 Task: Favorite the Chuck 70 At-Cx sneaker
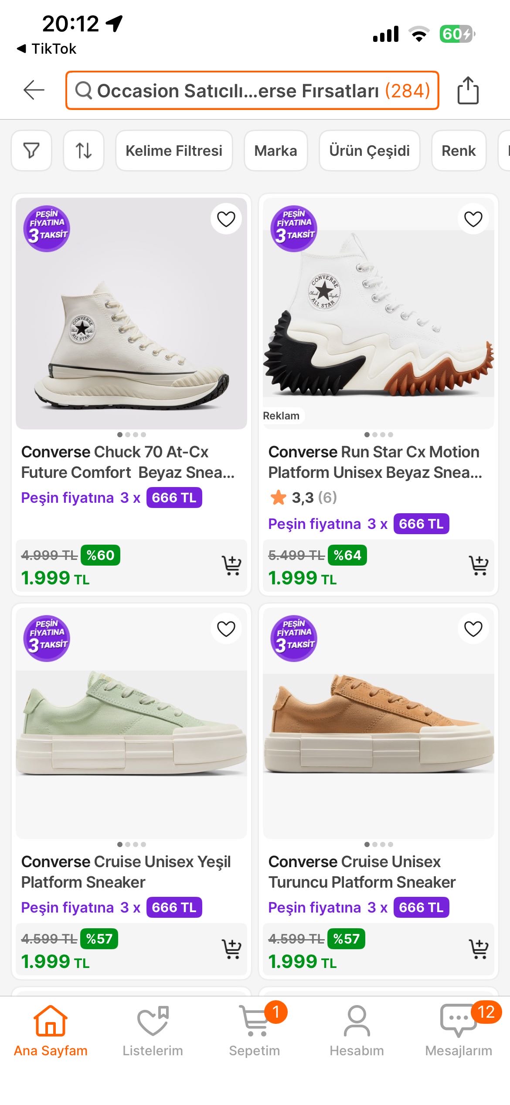(x=226, y=219)
